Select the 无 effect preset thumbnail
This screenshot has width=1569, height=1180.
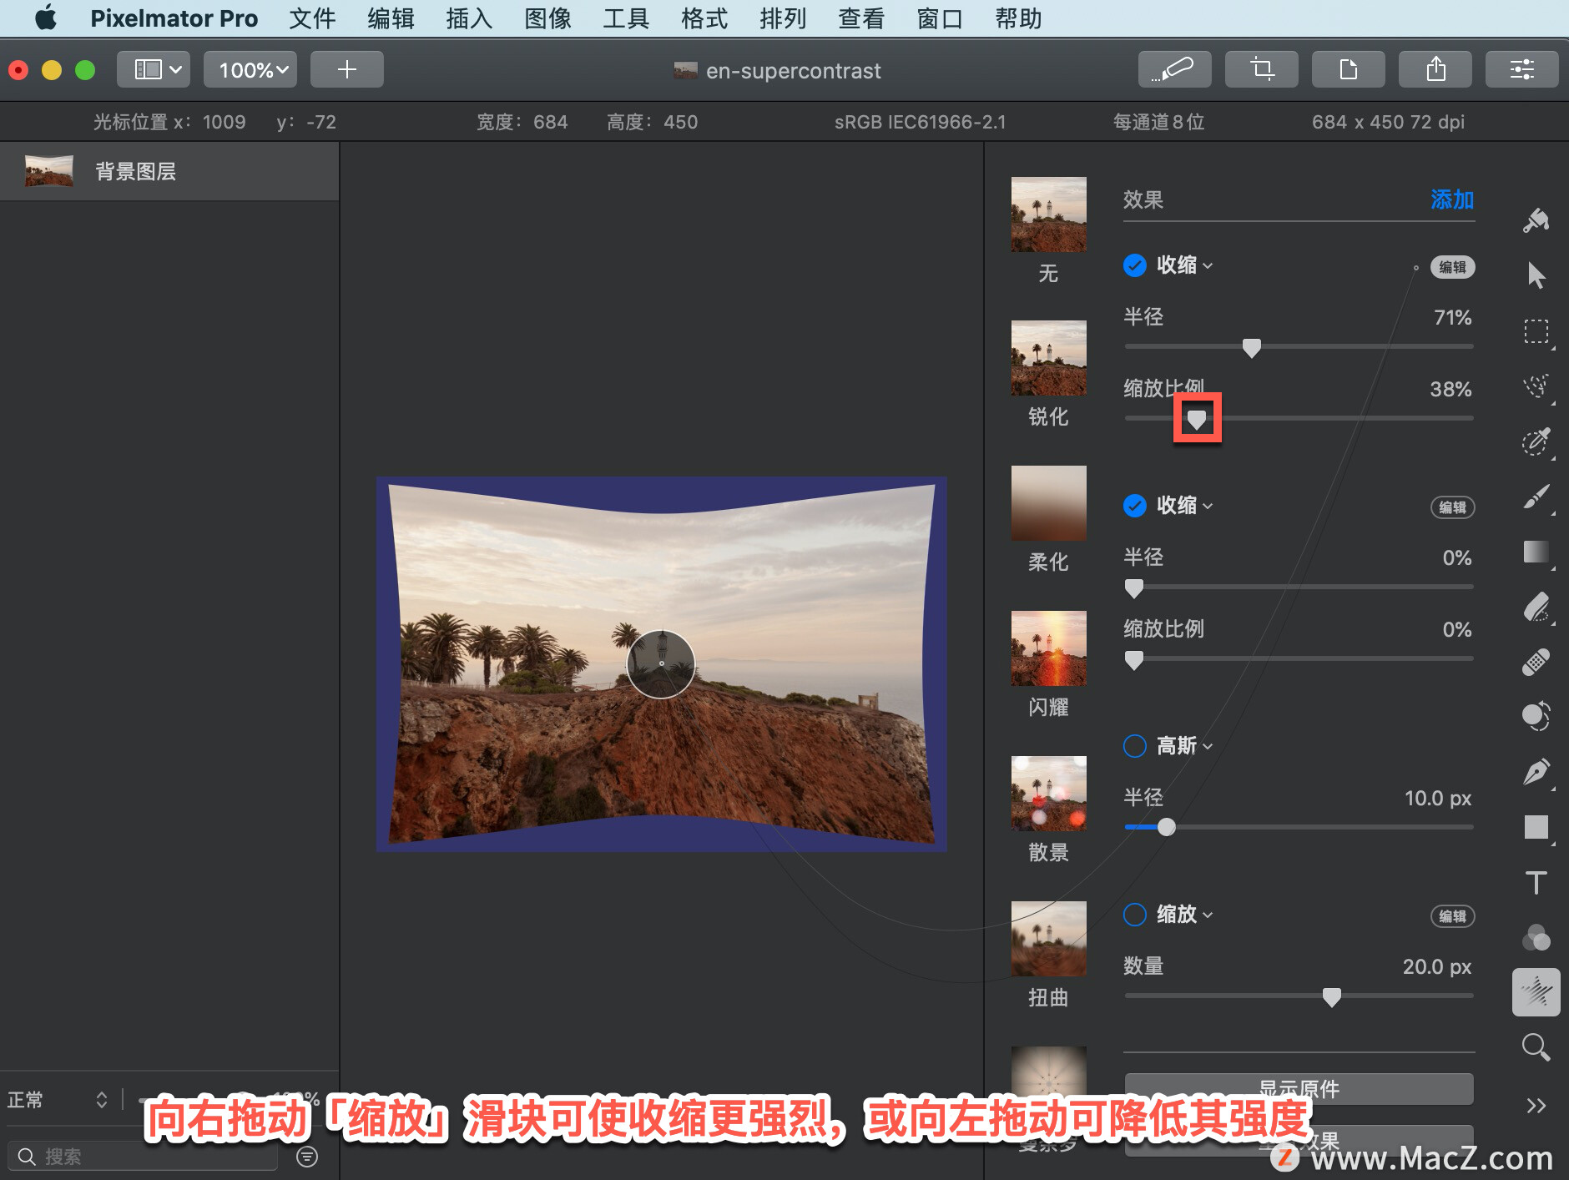1048,214
